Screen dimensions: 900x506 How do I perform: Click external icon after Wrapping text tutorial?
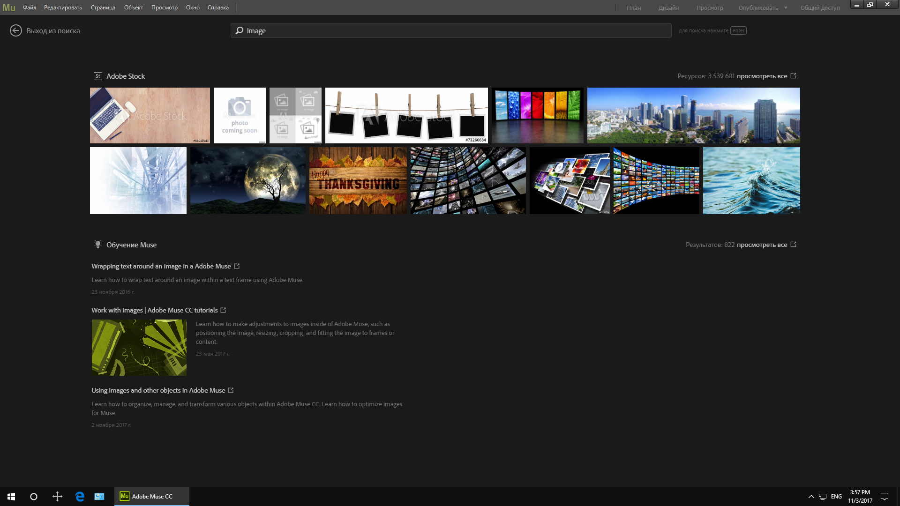237,266
